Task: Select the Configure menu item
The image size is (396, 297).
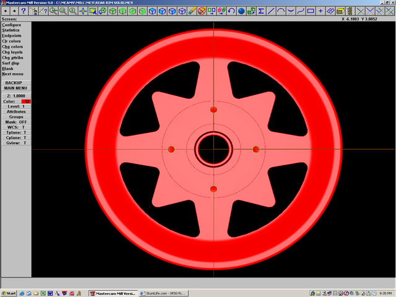Action: click(x=12, y=25)
